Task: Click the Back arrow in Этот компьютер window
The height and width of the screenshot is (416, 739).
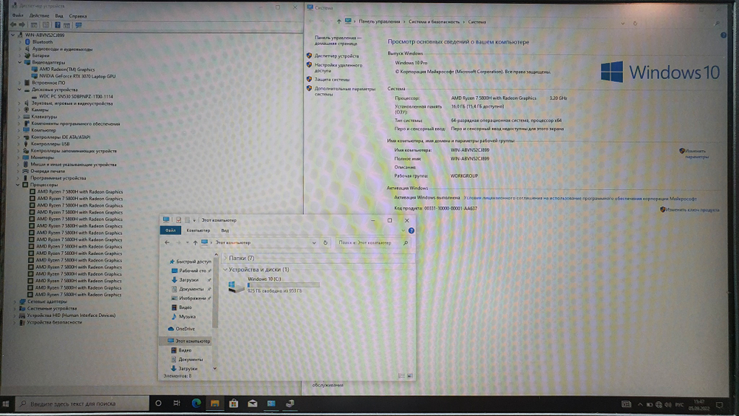Action: click(x=167, y=242)
